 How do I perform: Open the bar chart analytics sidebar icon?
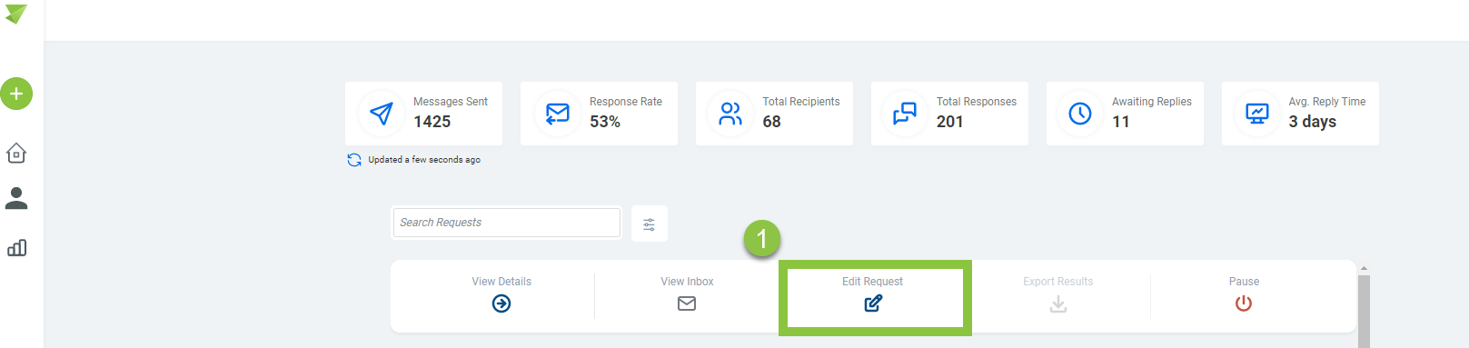click(16, 248)
